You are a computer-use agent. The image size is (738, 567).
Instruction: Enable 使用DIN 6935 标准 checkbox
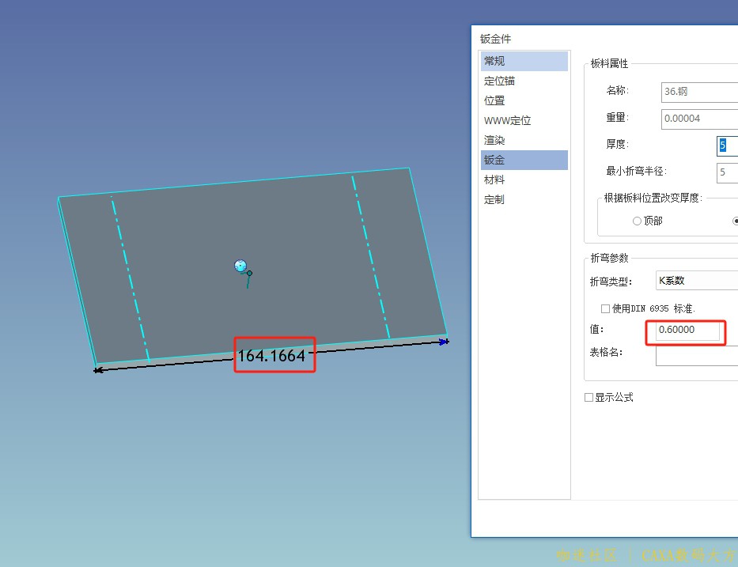click(605, 308)
